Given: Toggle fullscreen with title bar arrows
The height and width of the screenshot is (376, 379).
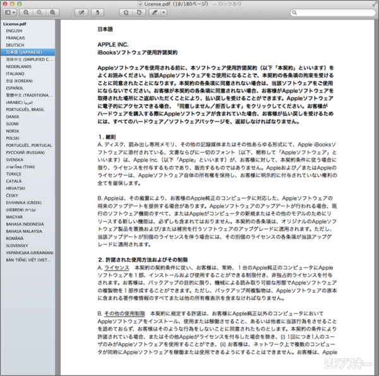Looking at the screenshot, I should pos(375,4).
